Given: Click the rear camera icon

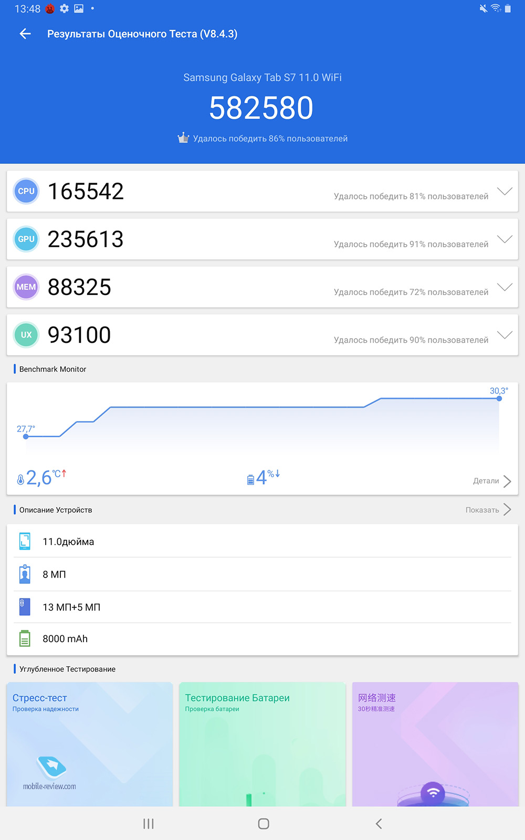Looking at the screenshot, I should coord(25,607).
